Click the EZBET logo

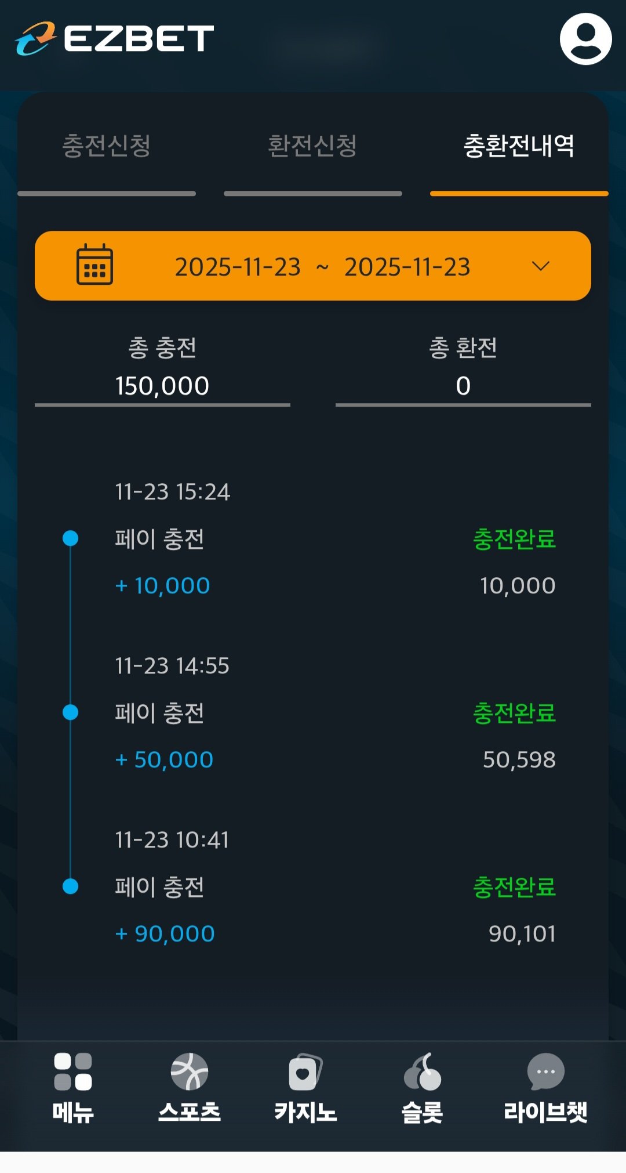(x=115, y=39)
